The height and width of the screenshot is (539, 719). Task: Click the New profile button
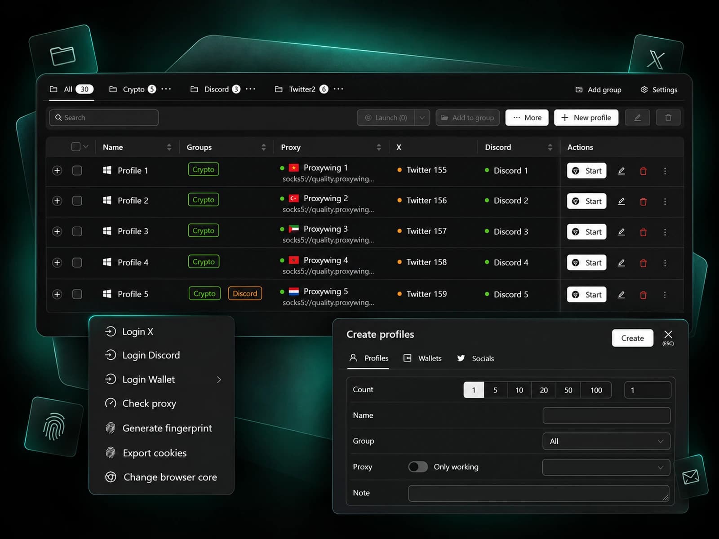coord(586,118)
